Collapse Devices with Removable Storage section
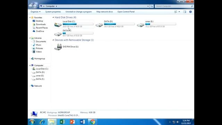This screenshot has height=125, width=222. click(x=53, y=40)
